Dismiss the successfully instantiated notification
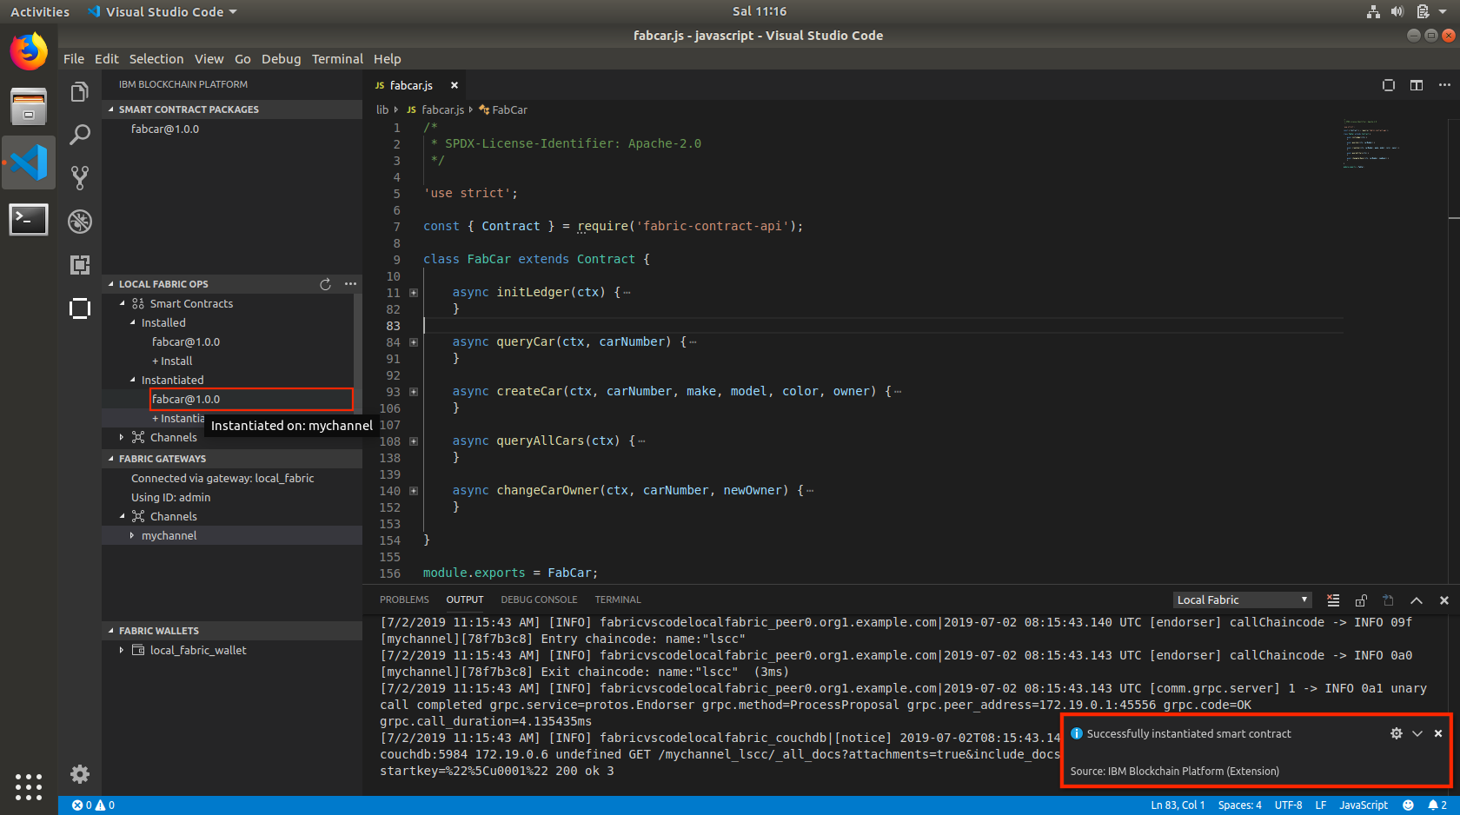Viewport: 1460px width, 815px height. pos(1438,733)
